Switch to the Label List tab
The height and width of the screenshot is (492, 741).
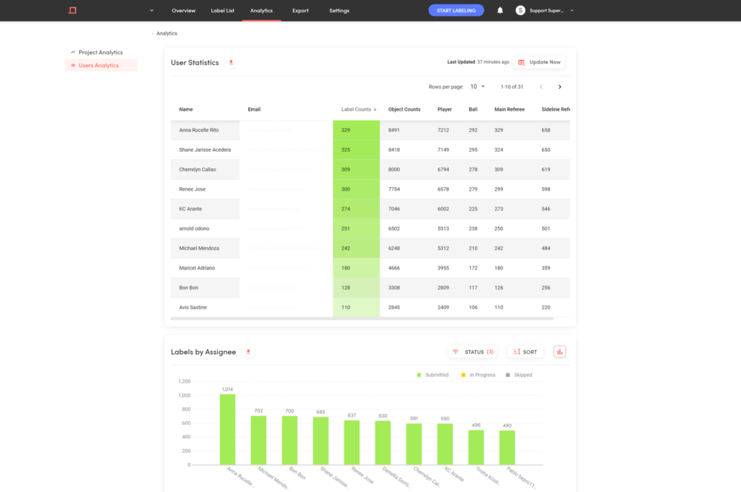click(223, 10)
